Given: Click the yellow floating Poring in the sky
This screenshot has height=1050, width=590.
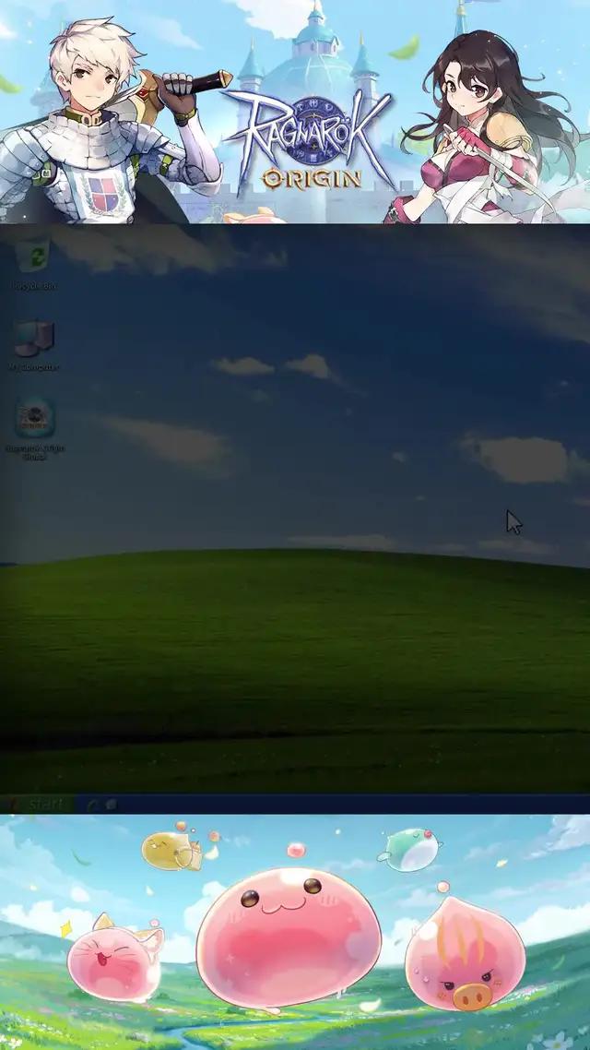Looking at the screenshot, I should (167, 850).
